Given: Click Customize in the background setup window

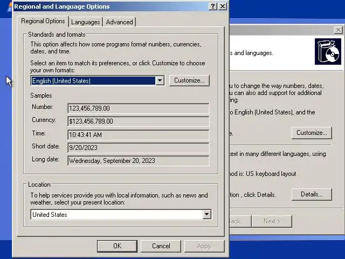Looking at the screenshot, I should [x=312, y=133].
